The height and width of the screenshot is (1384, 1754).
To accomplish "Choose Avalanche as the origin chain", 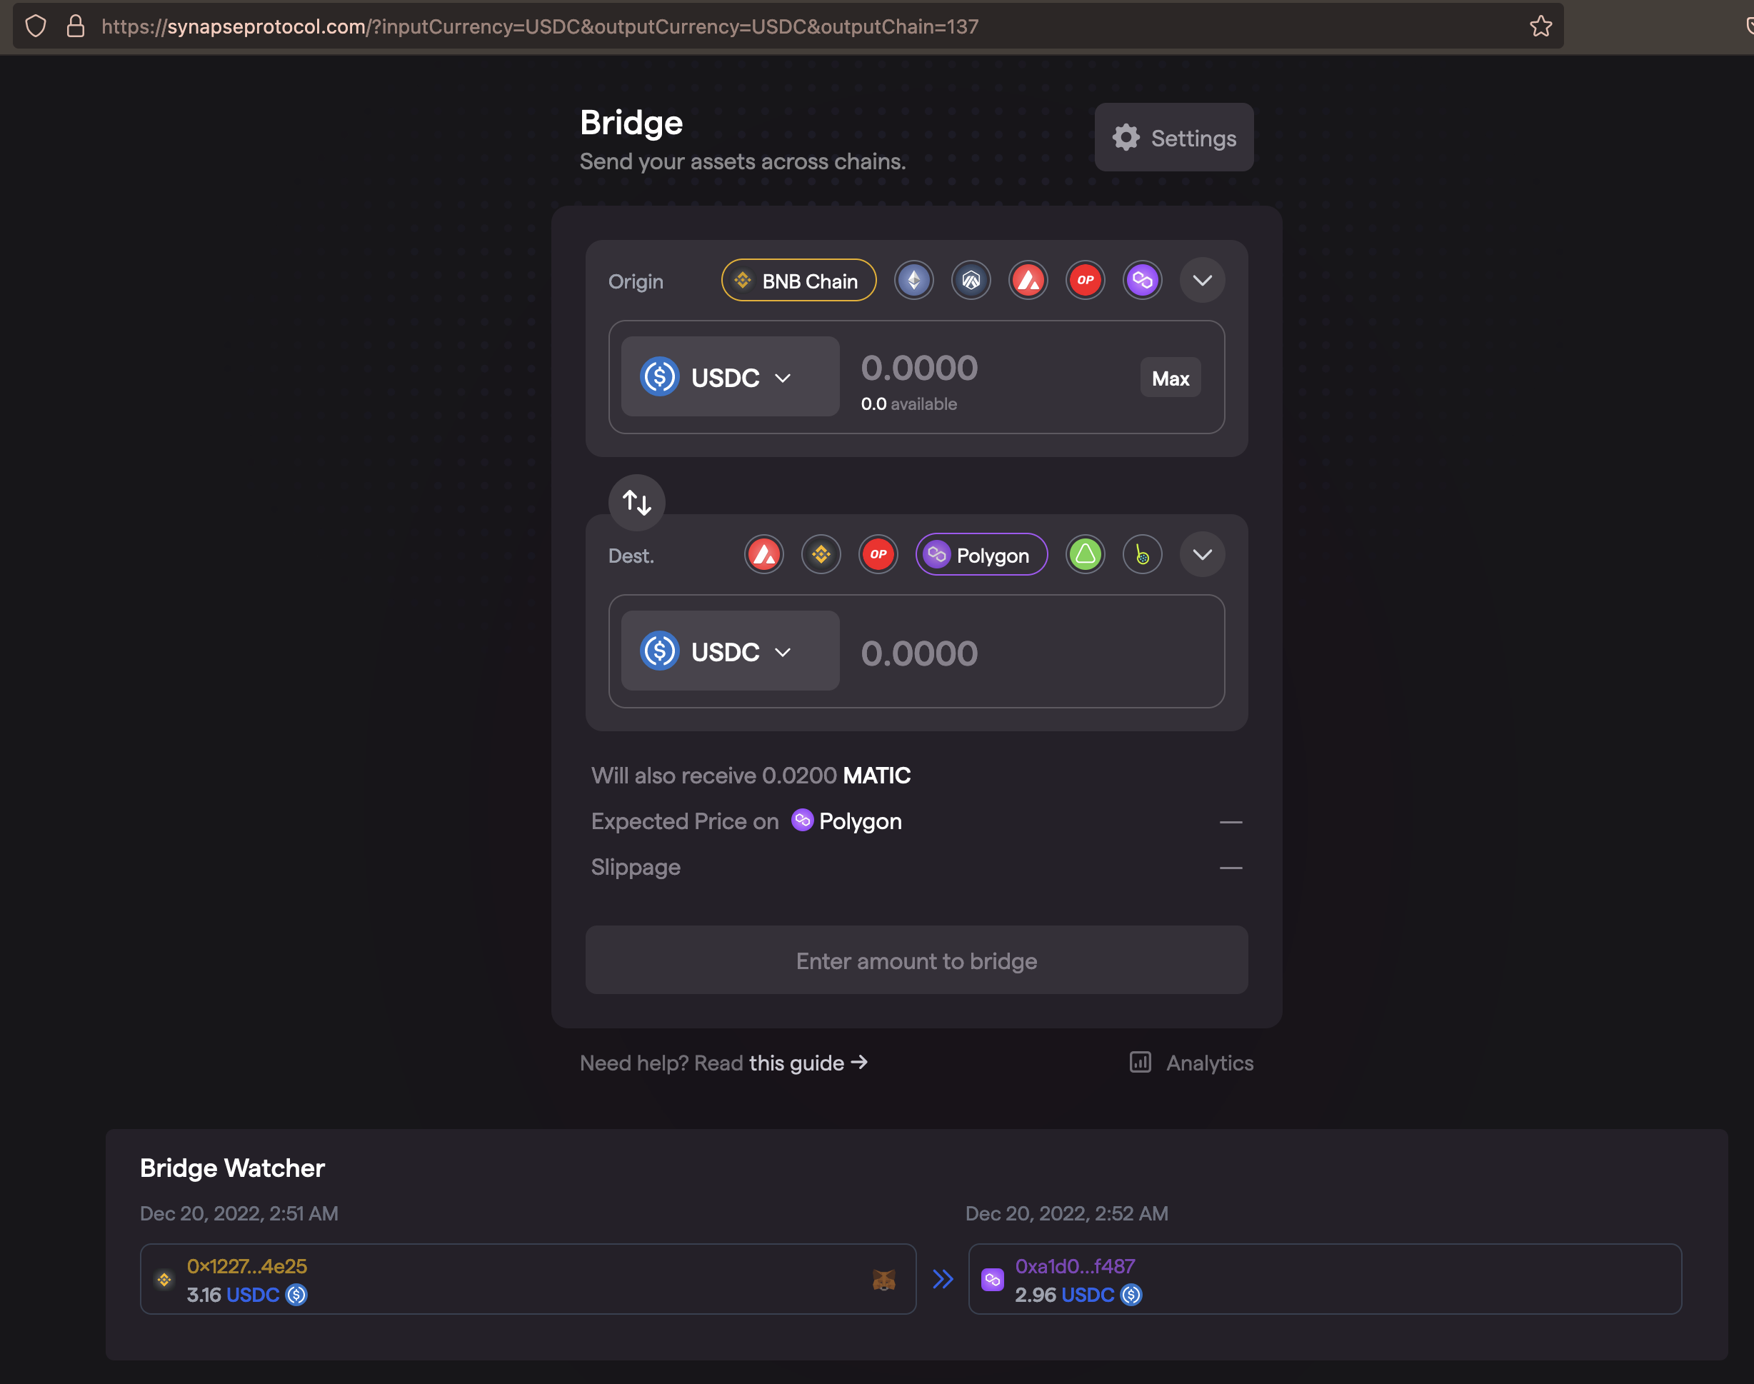I will click(1028, 281).
